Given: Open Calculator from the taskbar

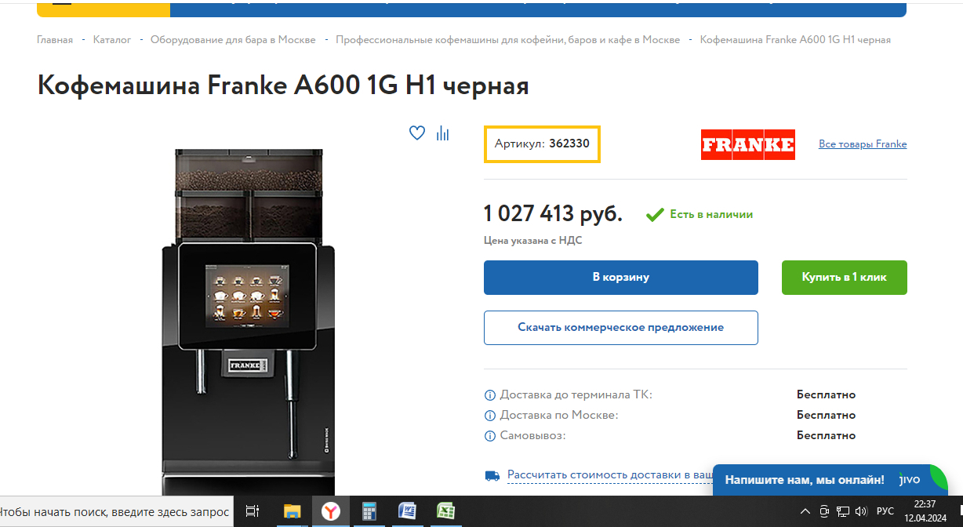Looking at the screenshot, I should 369,511.
